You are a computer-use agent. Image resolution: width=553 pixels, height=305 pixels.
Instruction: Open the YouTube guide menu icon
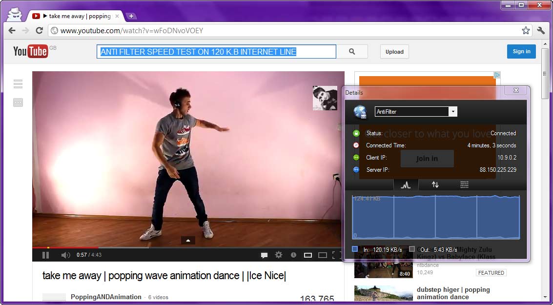coord(18,84)
